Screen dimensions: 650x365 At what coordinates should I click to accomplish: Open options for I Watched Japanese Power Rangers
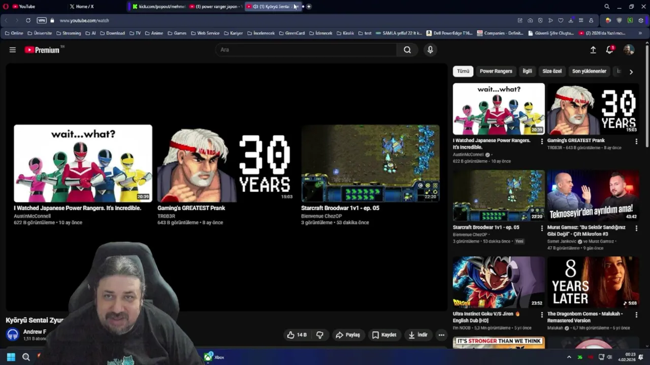pos(541,141)
